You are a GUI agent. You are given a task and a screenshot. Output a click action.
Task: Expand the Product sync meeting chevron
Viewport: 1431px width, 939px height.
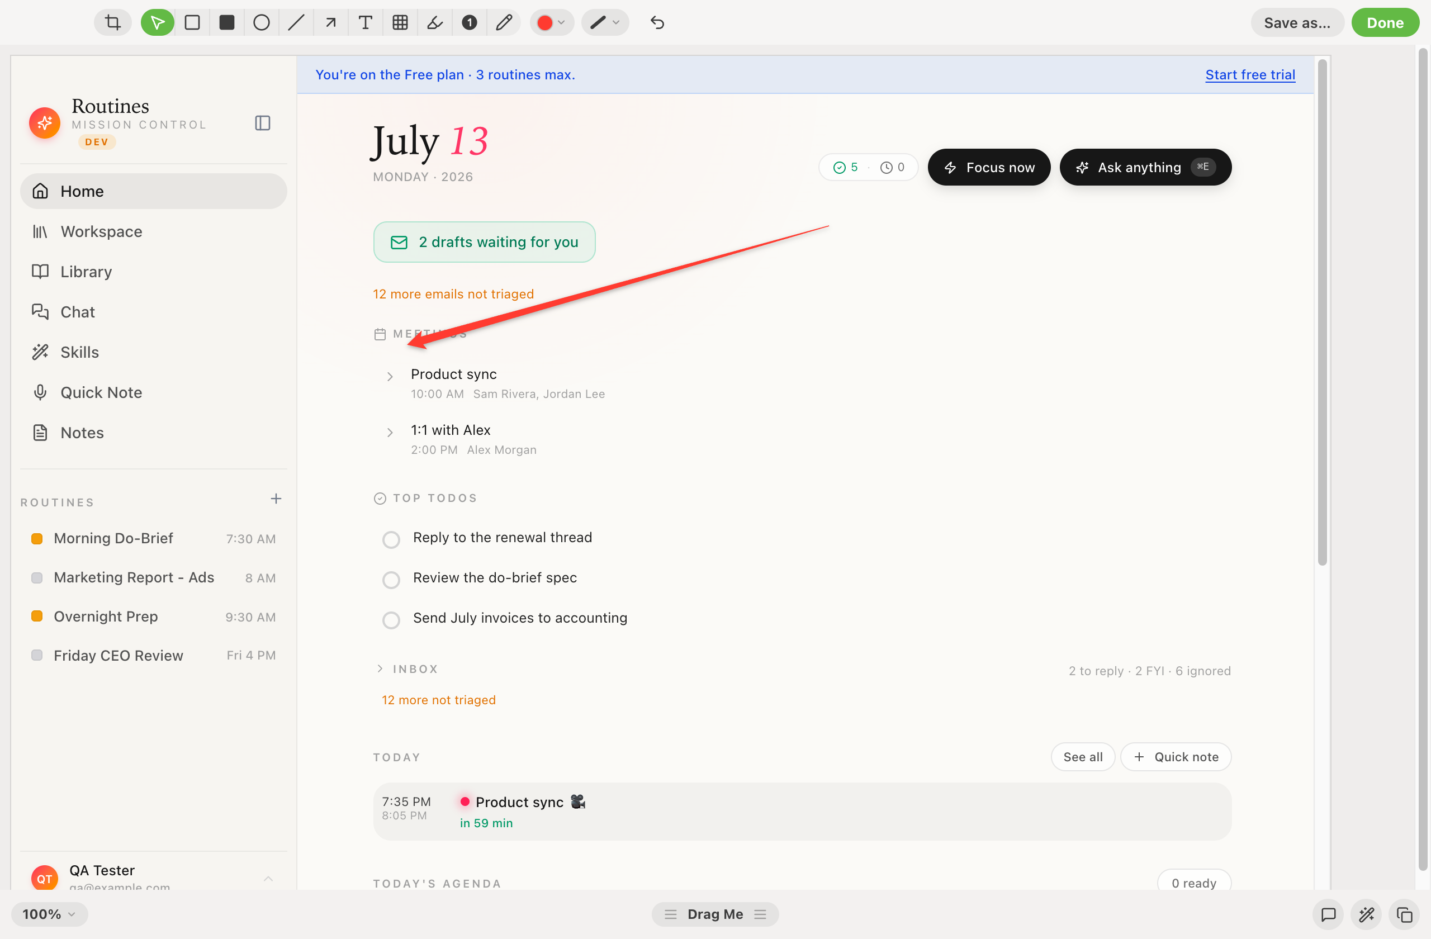390,377
